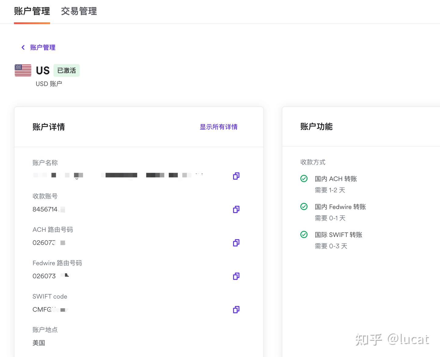Copy the SWIFT code
440x357 pixels.
point(236,310)
